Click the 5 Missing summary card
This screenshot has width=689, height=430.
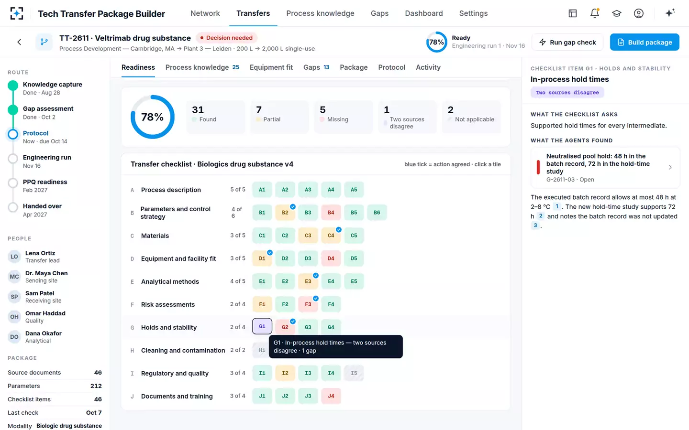coord(344,117)
